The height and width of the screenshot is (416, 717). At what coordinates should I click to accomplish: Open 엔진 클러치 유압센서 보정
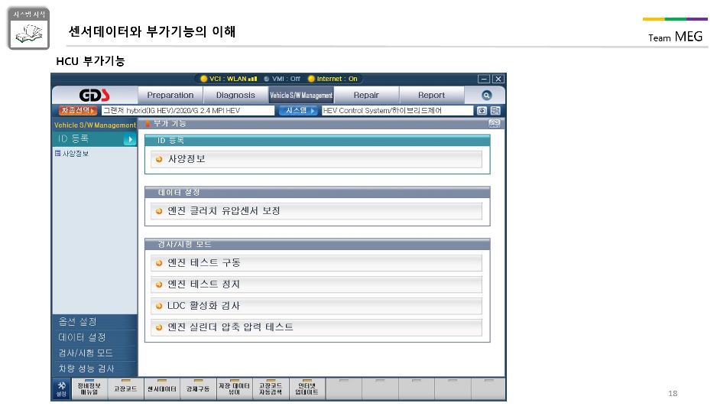click(x=316, y=211)
